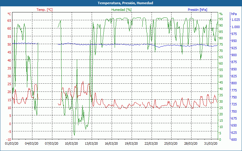This screenshot has height=151, width=242.
Task: Click the chart title 'Temperatura, Presión, Humedad'
Action: pyautogui.click(x=125, y=3)
